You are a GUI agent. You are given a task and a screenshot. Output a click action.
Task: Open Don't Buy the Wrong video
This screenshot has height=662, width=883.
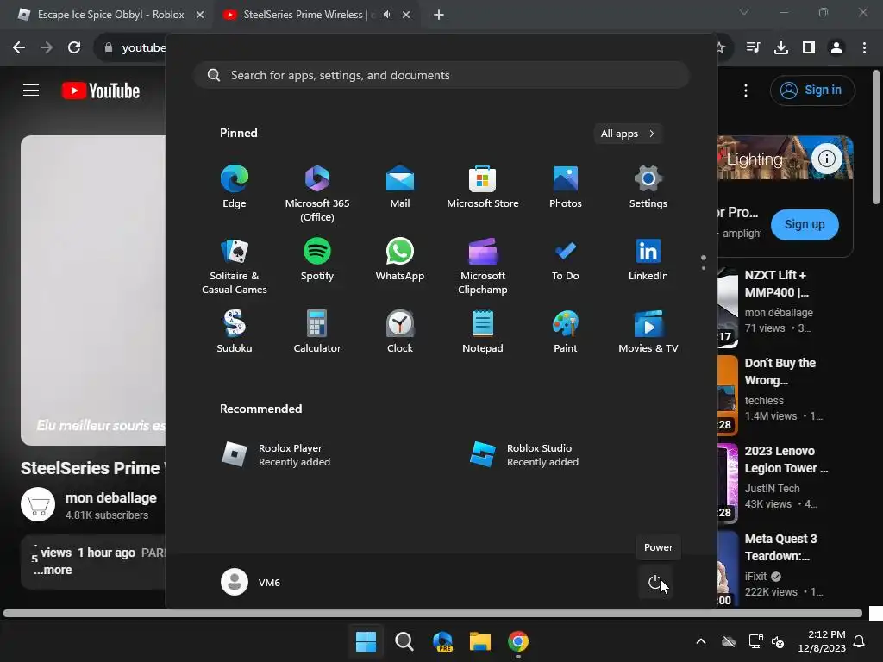pyautogui.click(x=780, y=372)
